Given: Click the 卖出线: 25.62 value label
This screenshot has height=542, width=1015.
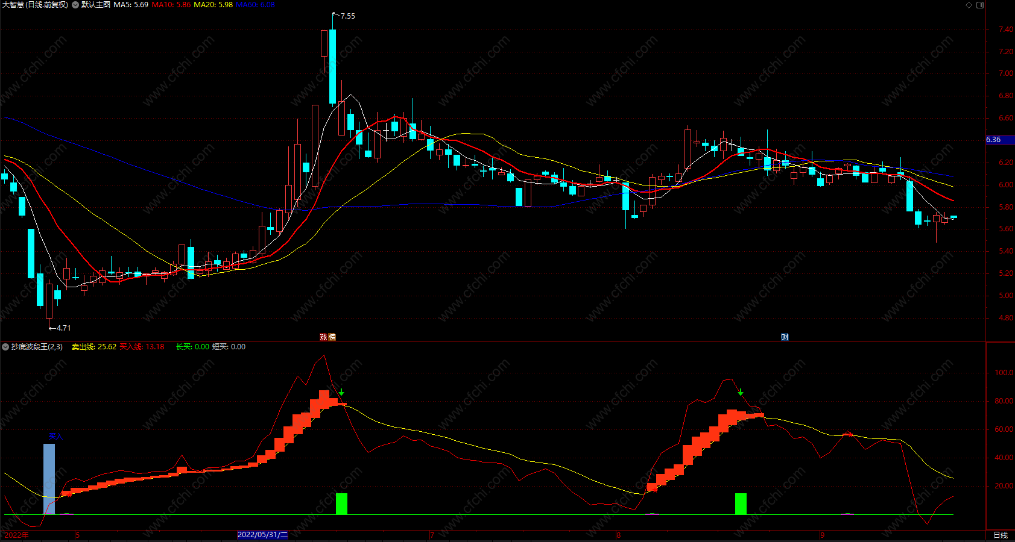Looking at the screenshot, I should coord(94,347).
